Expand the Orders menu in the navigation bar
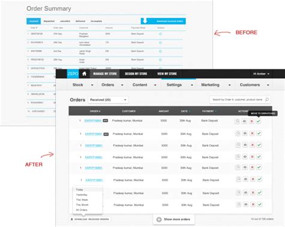The image size is (285, 227). pos(112,85)
